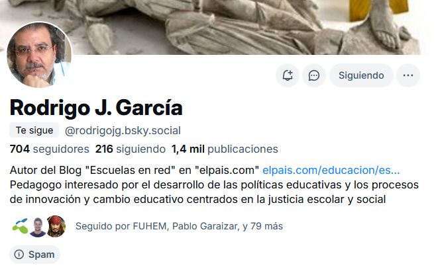Click the pirate avatar among known followers
This screenshot has height=273, width=436.
point(56,226)
